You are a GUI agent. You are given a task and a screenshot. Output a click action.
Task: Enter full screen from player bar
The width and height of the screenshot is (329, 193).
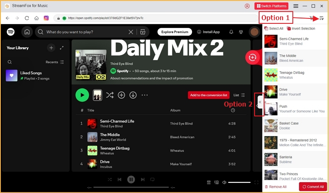pyautogui.click(x=256, y=182)
